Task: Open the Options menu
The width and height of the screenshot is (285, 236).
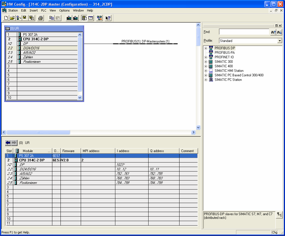Action: tap(64, 10)
